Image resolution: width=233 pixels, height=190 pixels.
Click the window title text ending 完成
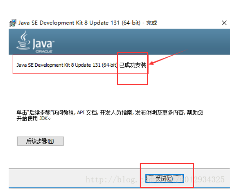[x=88, y=23]
